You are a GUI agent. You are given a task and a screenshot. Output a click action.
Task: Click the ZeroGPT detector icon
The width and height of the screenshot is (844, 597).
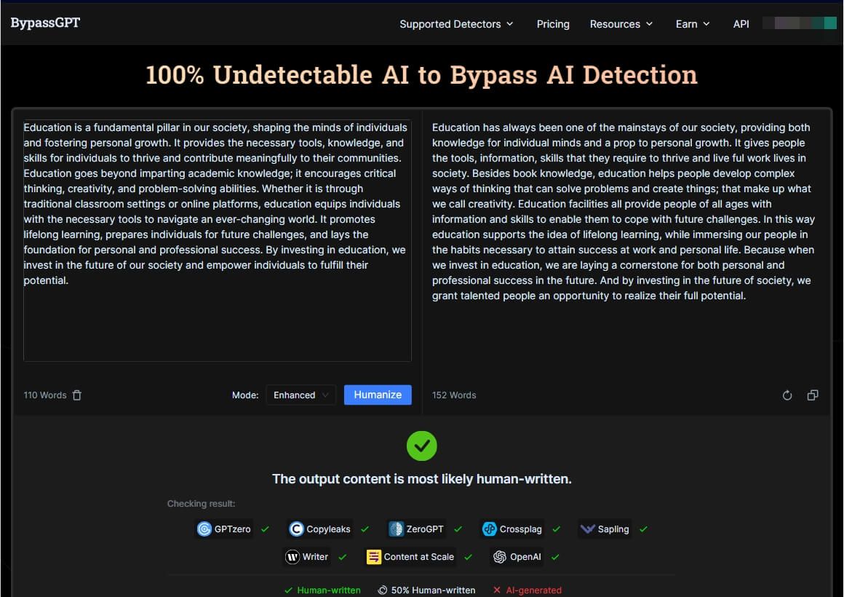coord(396,529)
